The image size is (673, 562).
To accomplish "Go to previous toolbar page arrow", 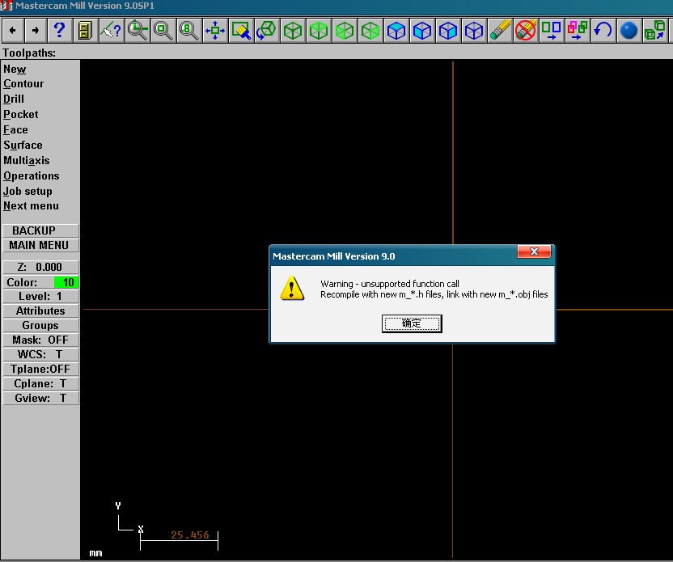I will [x=13, y=31].
